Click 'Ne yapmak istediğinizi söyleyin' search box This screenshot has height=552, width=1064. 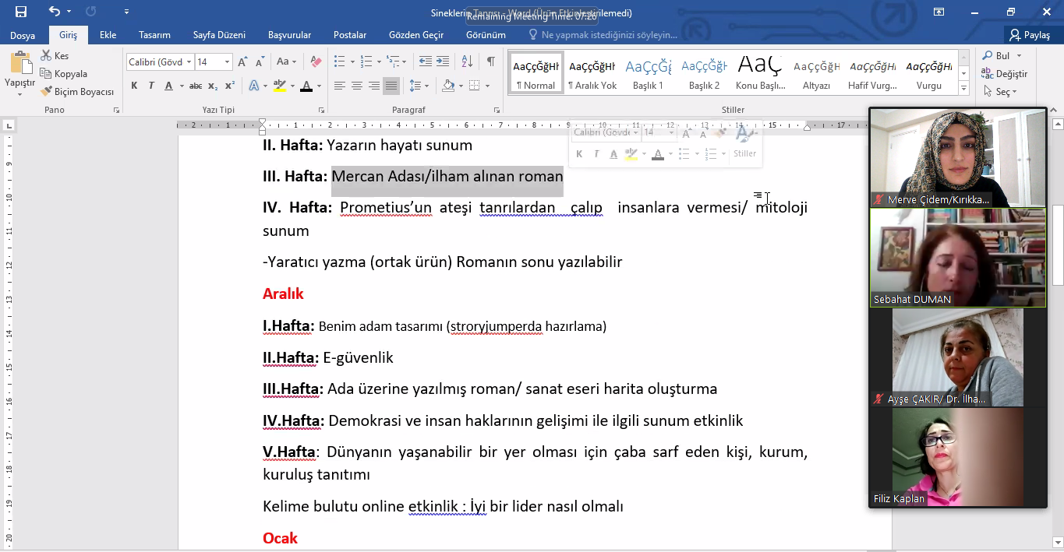click(603, 35)
